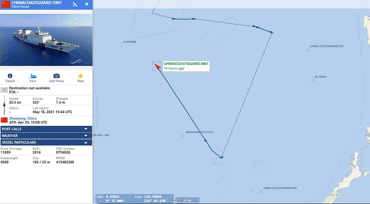Select JIA GENG vessel marker
Screen dimensions: 370x204
(312, 80)
